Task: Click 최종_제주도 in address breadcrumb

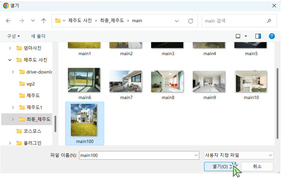Action: [x=112, y=21]
